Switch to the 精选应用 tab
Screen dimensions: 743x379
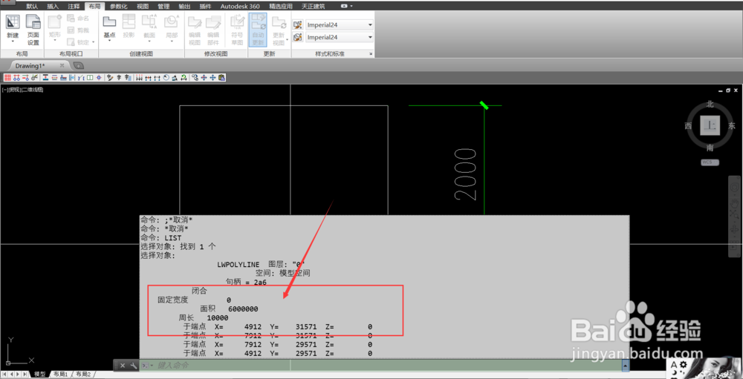coord(281,6)
